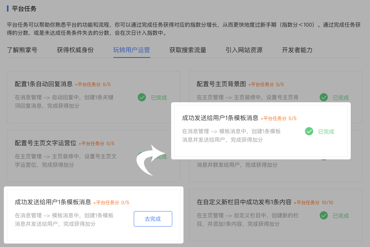The width and height of the screenshot is (370, 247).
Task: Click the 玩转用户运营 active tab
Action: (x=131, y=50)
